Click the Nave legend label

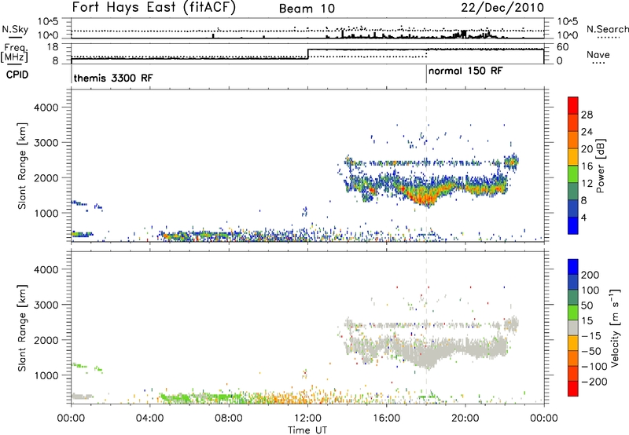point(598,54)
